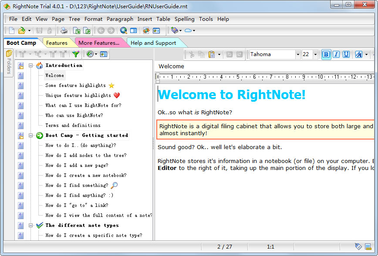Click the second page-with-green-arrow icon
This screenshot has width=378, height=256.
coord(87,30)
